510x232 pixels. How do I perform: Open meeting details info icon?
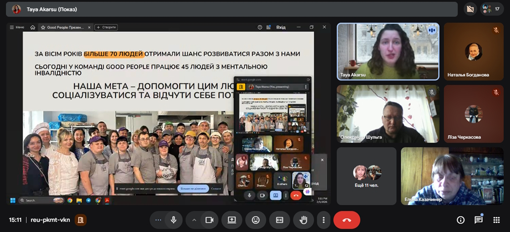pyautogui.click(x=461, y=220)
